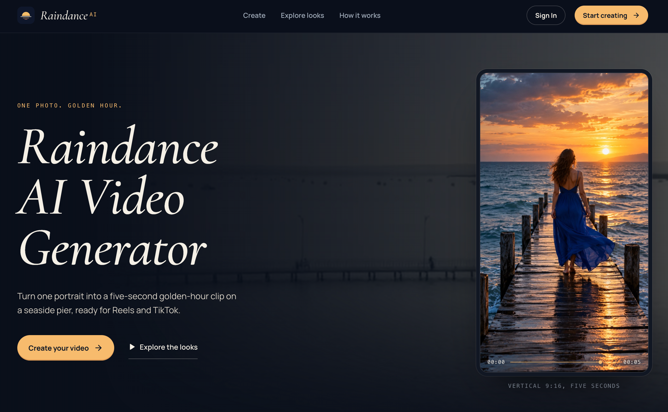Screen dimensions: 668x412
Task: Click the progress bar playhead dot
Action: [600, 362]
